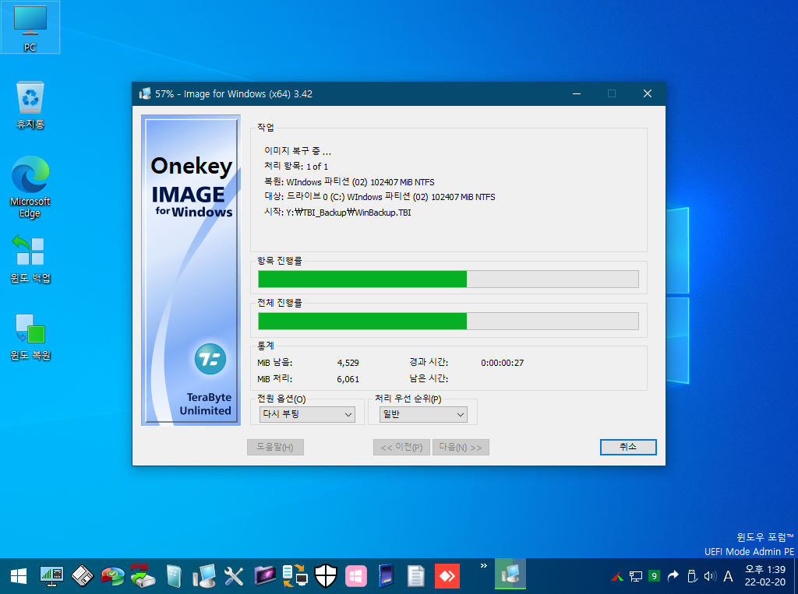Image resolution: width=798 pixels, height=594 pixels.
Task: Select the 윈도 백업 desktop shortcut
Action: (30, 259)
